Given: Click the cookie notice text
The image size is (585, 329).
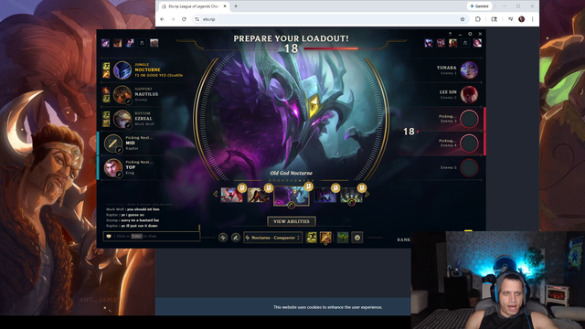Looking at the screenshot, I should click(x=327, y=307).
